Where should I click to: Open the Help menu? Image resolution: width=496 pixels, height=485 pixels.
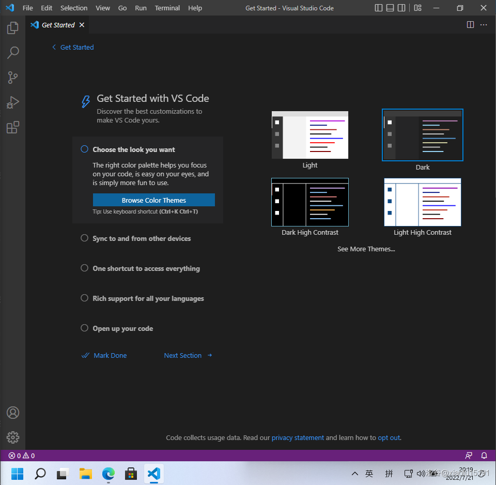pos(195,8)
